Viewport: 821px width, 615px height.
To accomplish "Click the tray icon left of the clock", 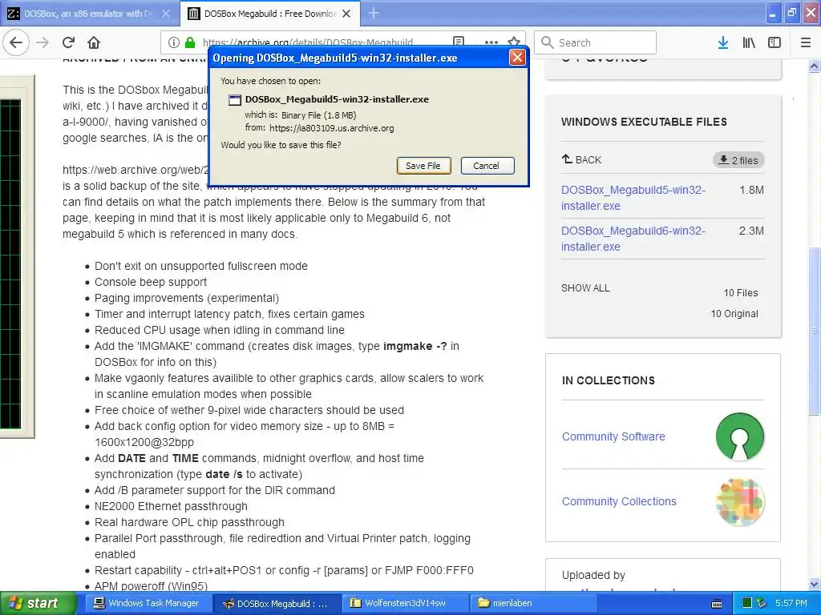I will 762,603.
